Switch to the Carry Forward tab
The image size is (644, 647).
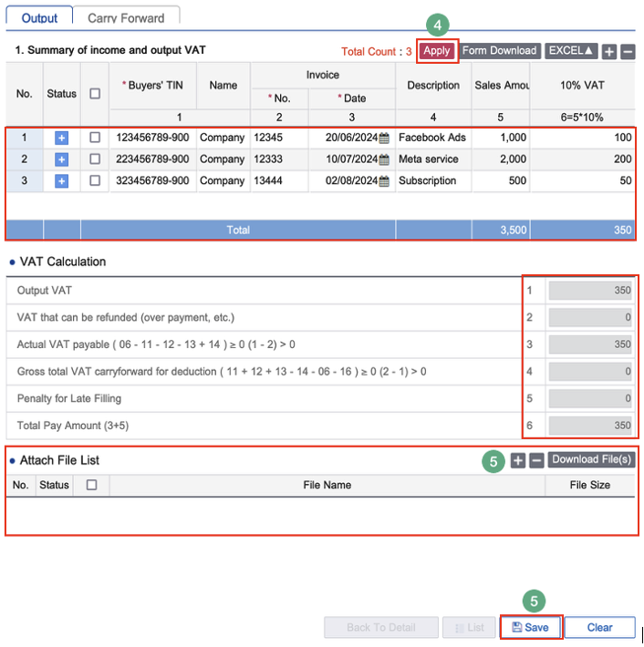tap(126, 16)
